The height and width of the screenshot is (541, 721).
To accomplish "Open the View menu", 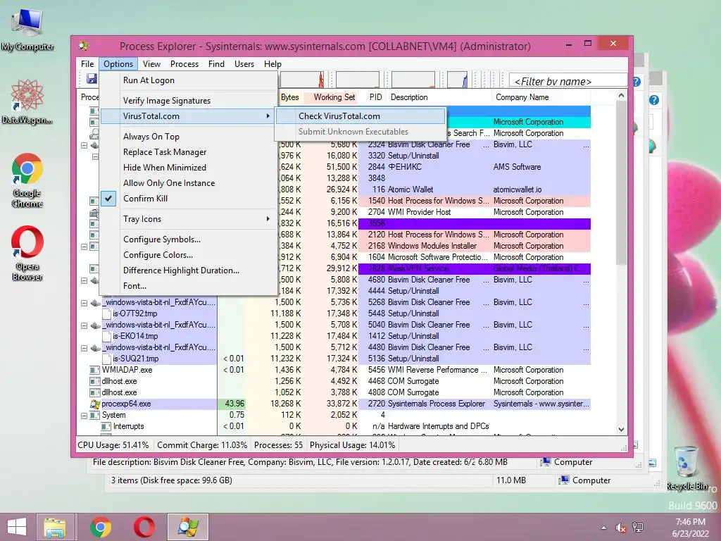I will point(151,64).
